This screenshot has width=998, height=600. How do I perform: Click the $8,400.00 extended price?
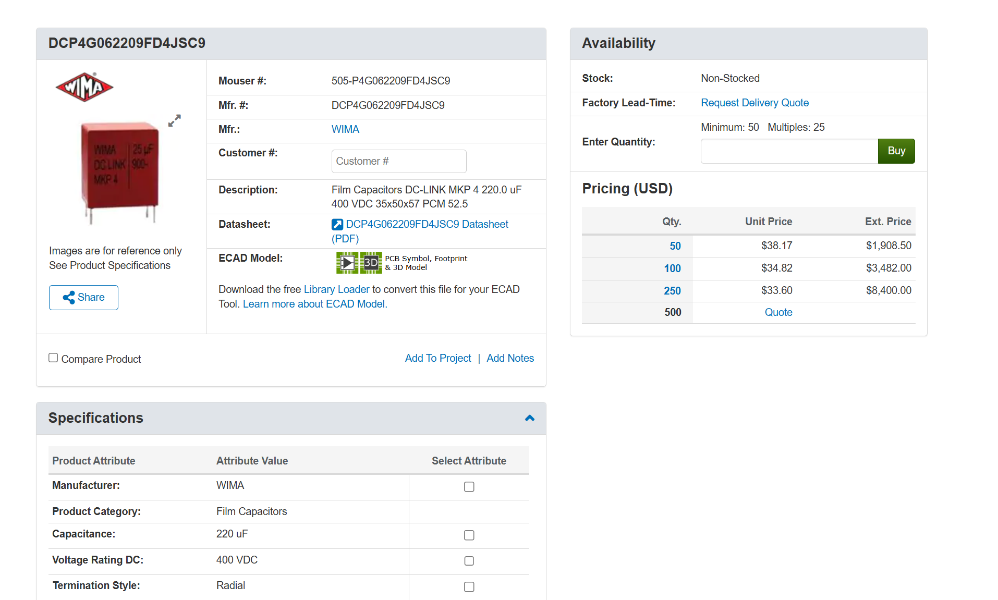pos(889,290)
